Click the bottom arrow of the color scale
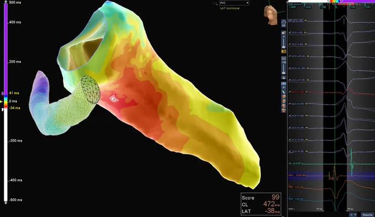 pyautogui.click(x=6, y=203)
